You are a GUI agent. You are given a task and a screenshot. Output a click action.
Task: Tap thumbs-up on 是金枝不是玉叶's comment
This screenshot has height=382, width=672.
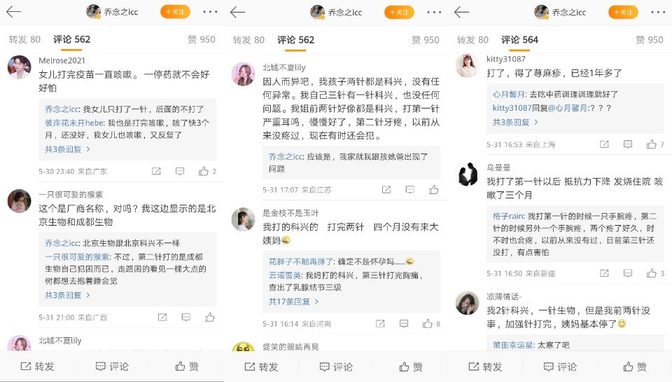[427, 324]
